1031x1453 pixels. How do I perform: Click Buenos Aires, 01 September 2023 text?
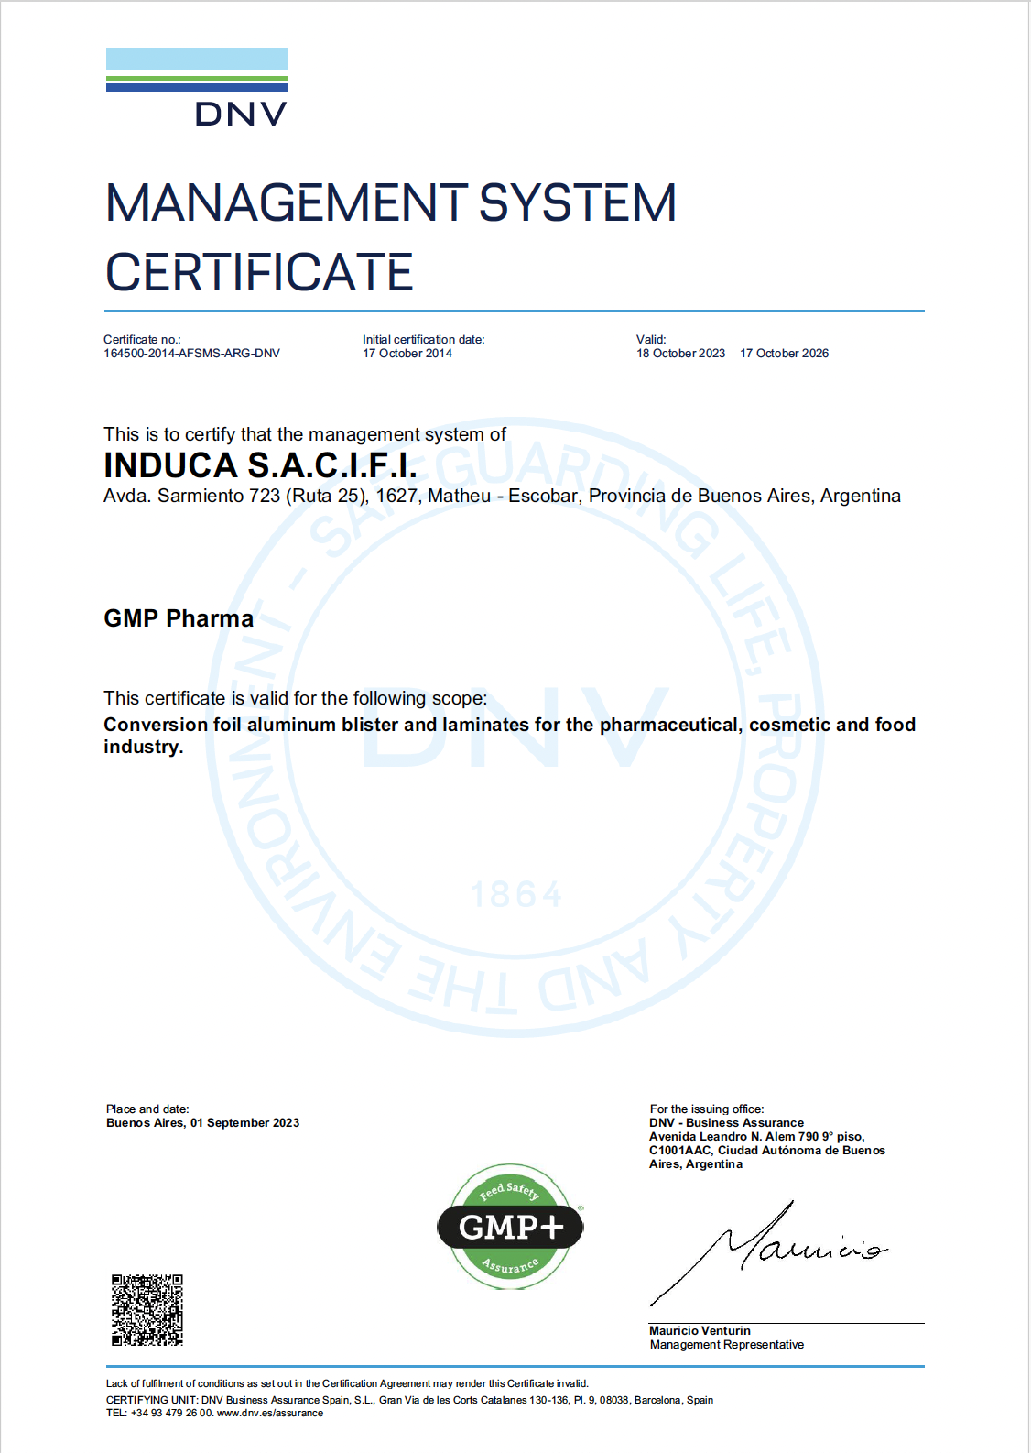pos(202,1123)
